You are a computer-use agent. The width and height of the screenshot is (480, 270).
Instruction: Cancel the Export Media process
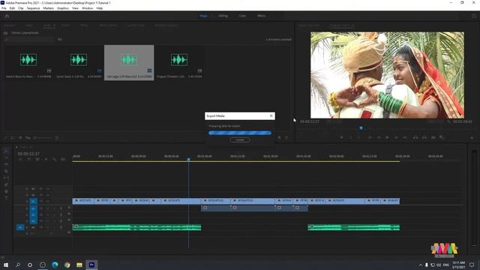pos(240,140)
